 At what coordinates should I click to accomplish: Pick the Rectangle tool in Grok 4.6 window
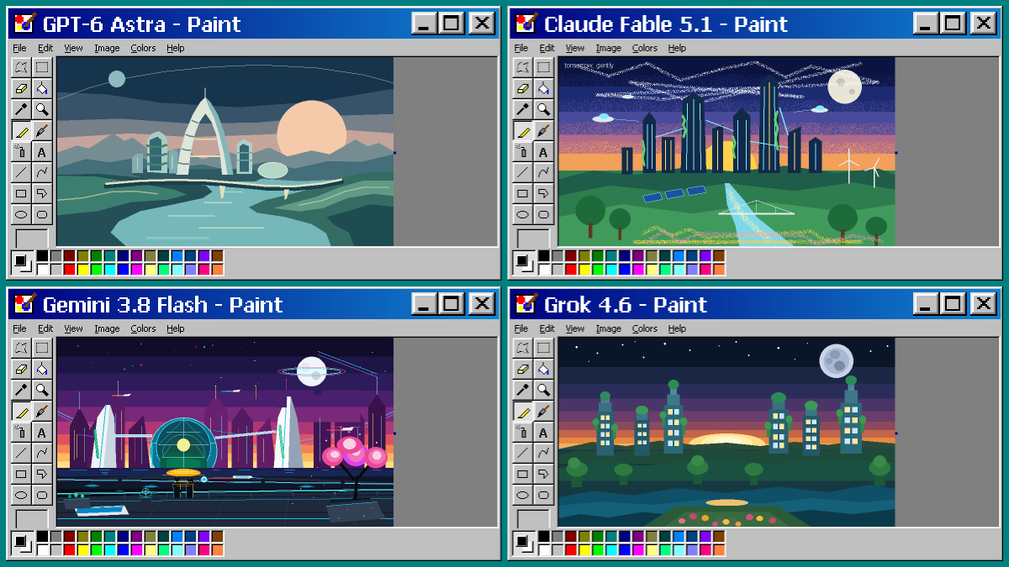tap(522, 474)
